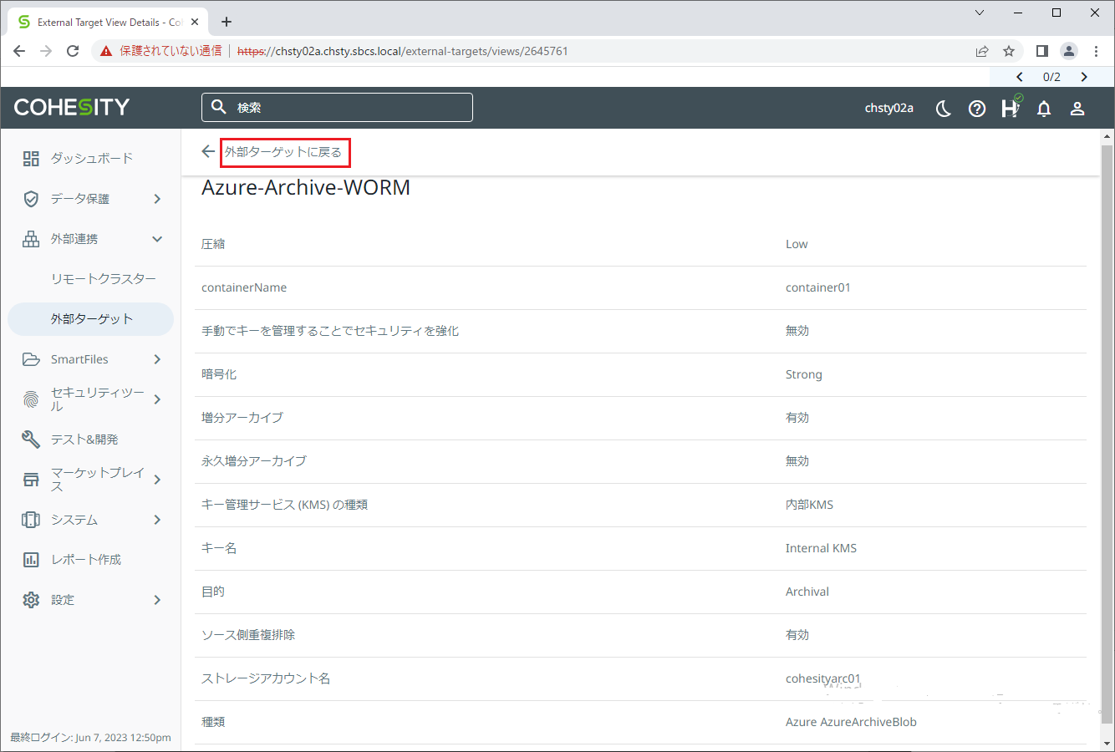This screenshot has height=752, width=1115.
Task: Open the user account icon
Action: (1077, 109)
